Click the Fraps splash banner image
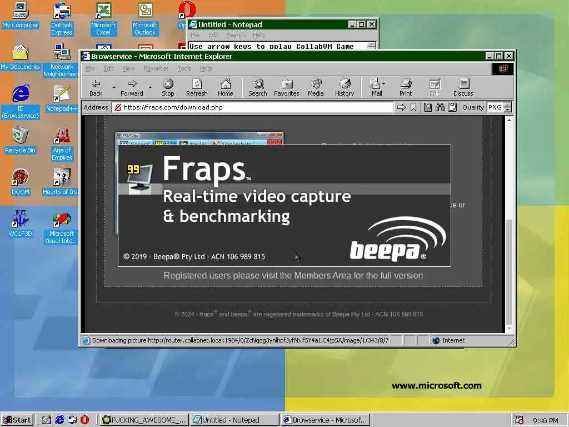The image size is (569, 427). [284, 206]
